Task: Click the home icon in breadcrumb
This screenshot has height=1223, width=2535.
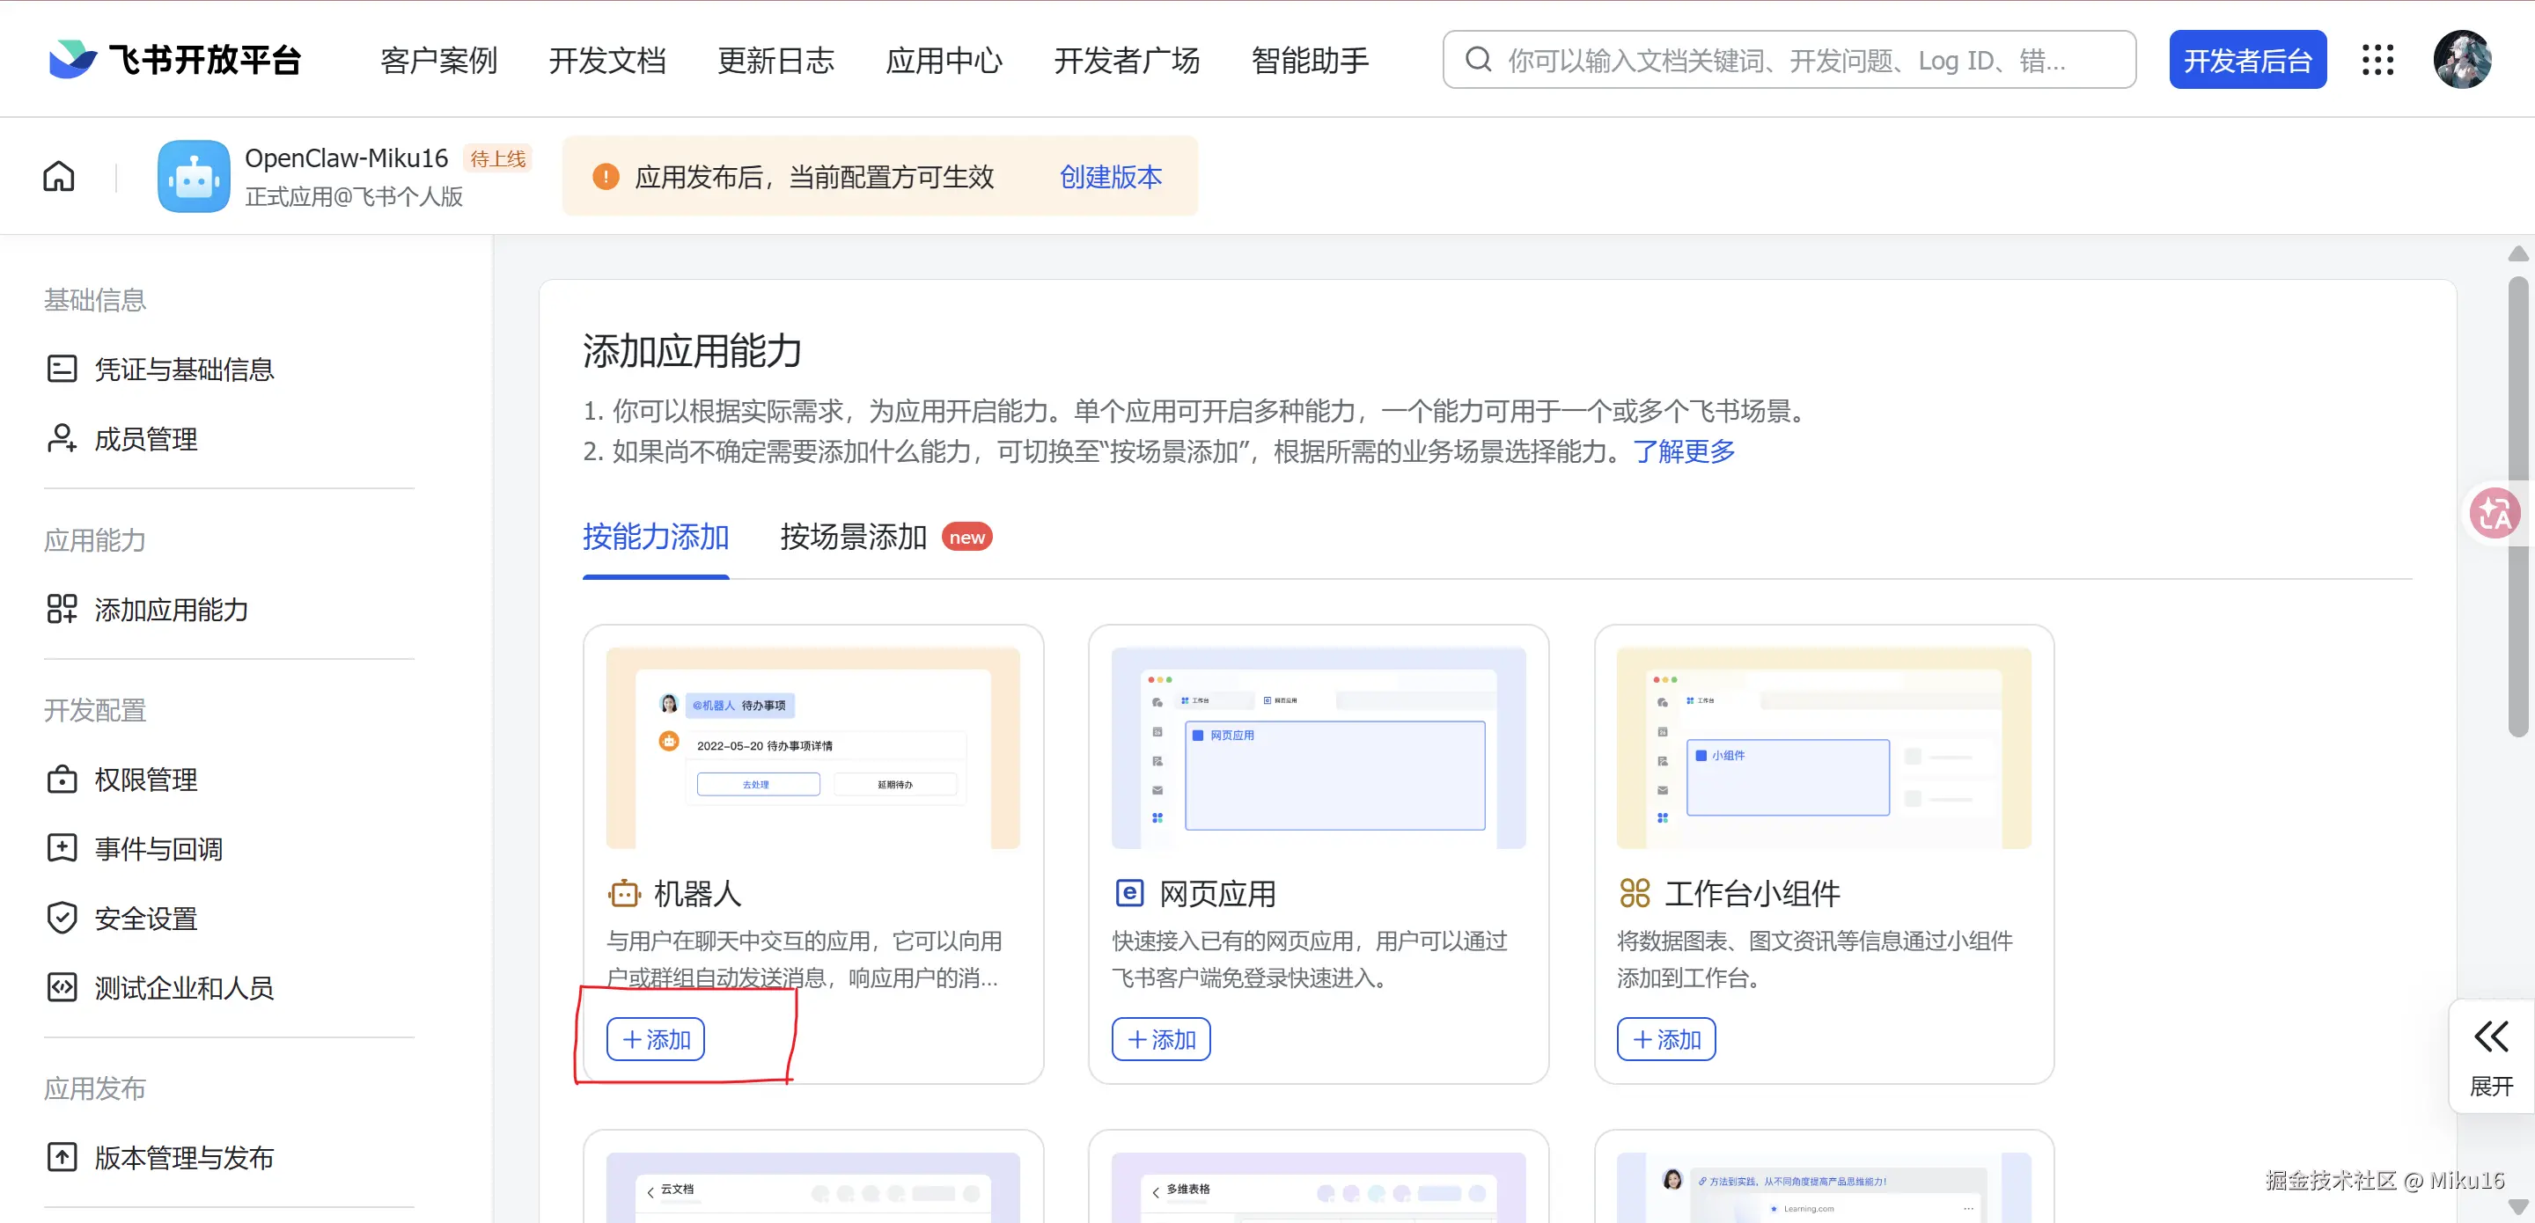Action: pyautogui.click(x=58, y=177)
